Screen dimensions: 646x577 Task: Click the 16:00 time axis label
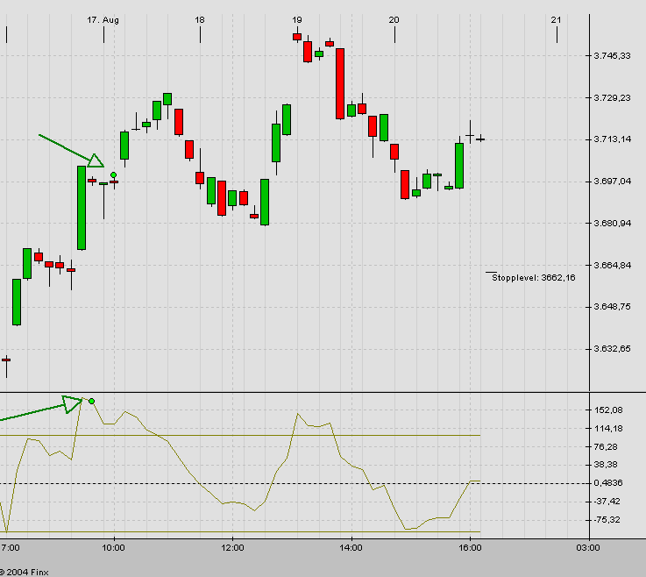pyautogui.click(x=470, y=548)
